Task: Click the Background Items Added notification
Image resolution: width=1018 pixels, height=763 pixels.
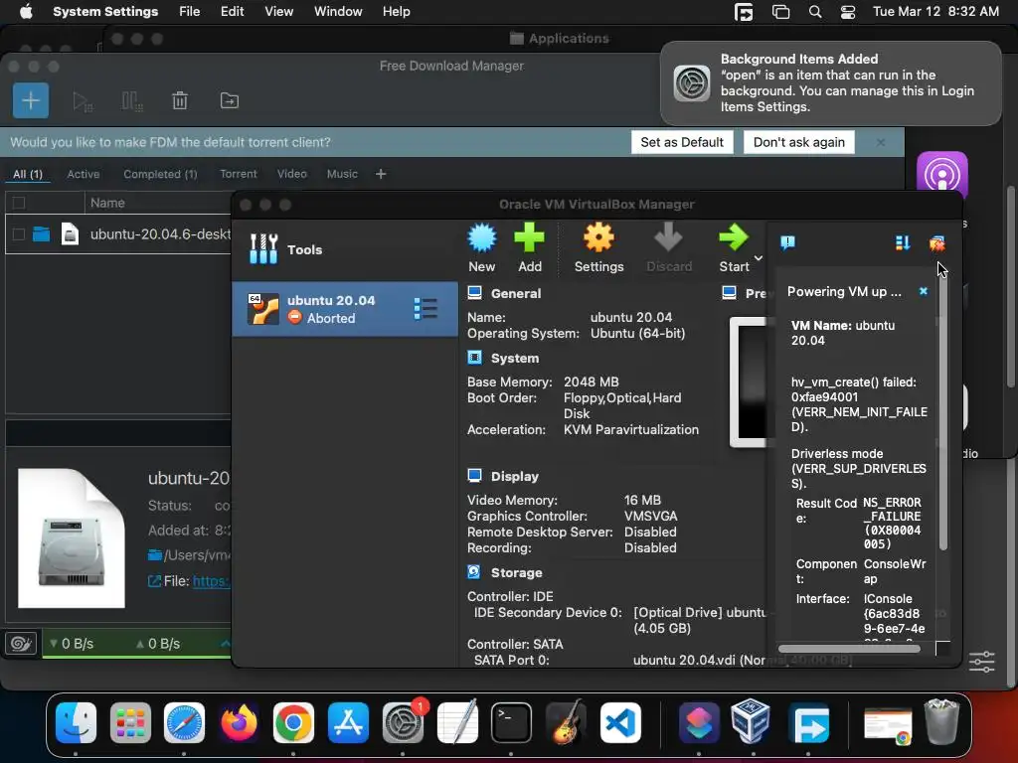Action: point(830,83)
